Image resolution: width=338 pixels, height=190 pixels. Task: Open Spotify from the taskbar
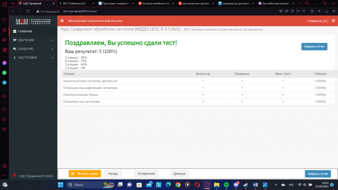point(226,185)
